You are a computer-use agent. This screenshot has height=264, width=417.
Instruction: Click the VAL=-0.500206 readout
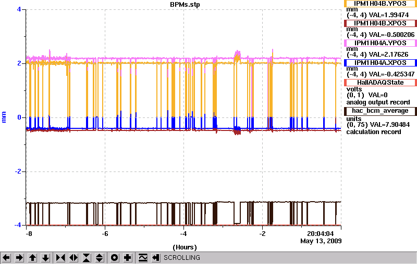click(391, 35)
